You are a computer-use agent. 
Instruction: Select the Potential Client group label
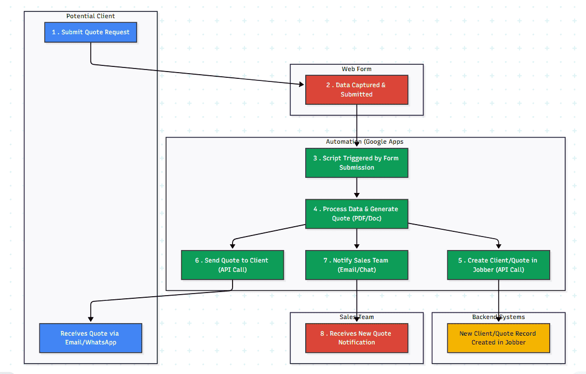tap(90, 16)
